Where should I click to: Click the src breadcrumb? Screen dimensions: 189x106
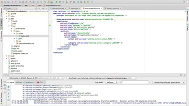click(x=32, y=5)
